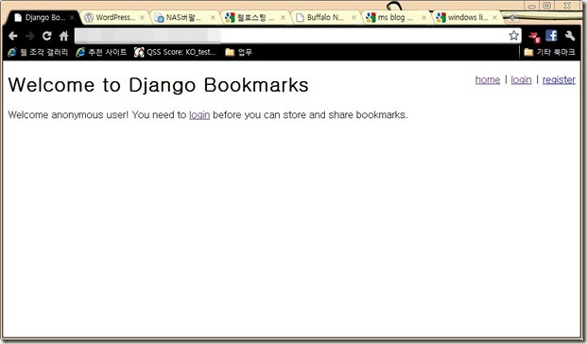Close the ms blog tab

(x=423, y=18)
